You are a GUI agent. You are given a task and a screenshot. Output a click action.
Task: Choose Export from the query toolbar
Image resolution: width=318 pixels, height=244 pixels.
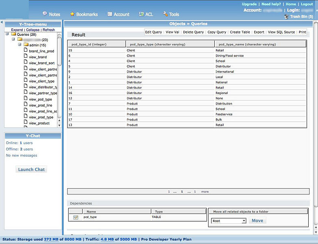pyautogui.click(x=259, y=32)
